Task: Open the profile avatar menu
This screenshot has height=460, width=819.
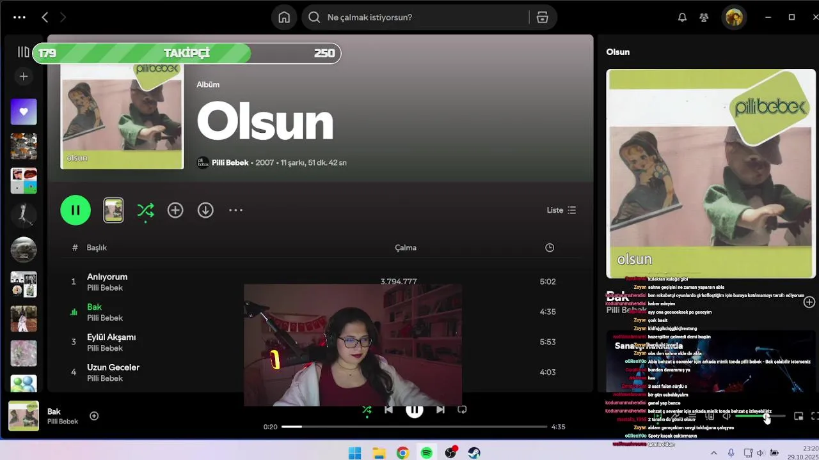Action: (x=734, y=17)
